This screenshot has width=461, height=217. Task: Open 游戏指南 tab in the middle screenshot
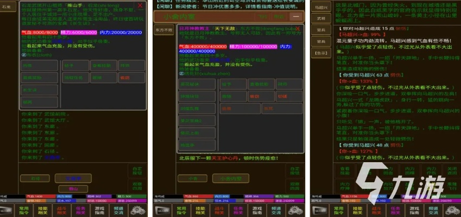[x=257, y=210]
